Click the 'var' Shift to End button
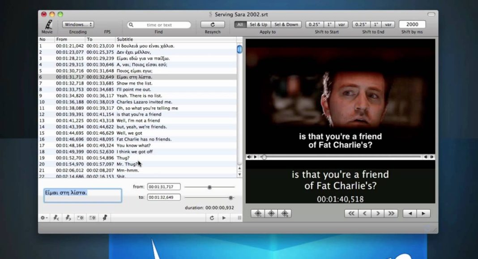Image resolution: width=478 pixels, height=259 pixels. coord(388,25)
